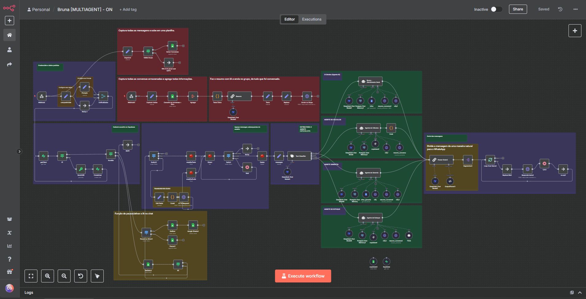Zoom in on the workflow canvas
Screen dimensions: 586x299
tap(48, 276)
